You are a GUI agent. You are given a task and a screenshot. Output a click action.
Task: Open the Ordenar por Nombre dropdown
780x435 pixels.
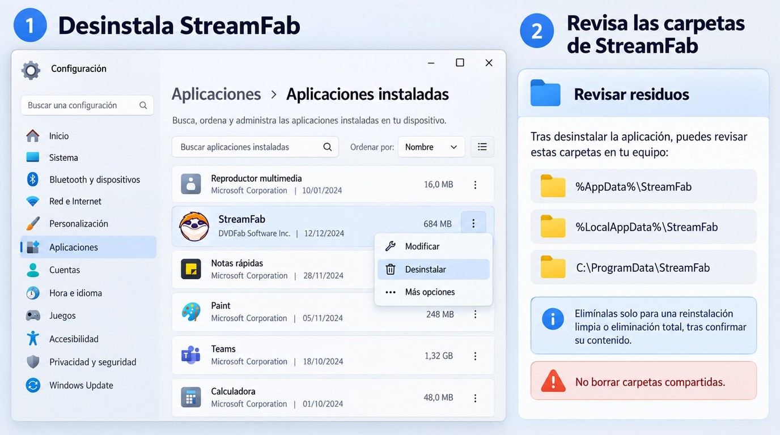point(431,147)
